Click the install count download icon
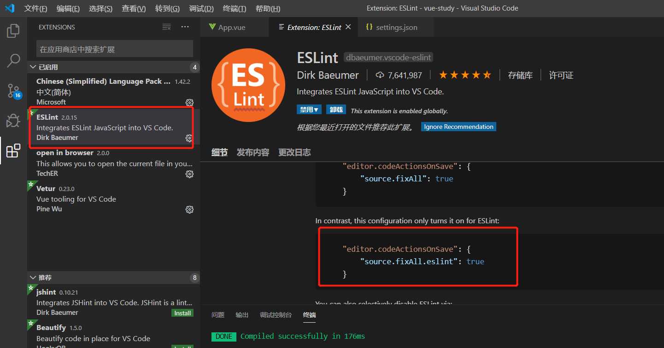The image size is (664, 348). click(380, 75)
